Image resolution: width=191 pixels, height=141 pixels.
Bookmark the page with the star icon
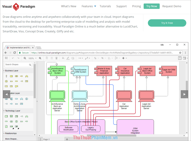tap(180, 53)
